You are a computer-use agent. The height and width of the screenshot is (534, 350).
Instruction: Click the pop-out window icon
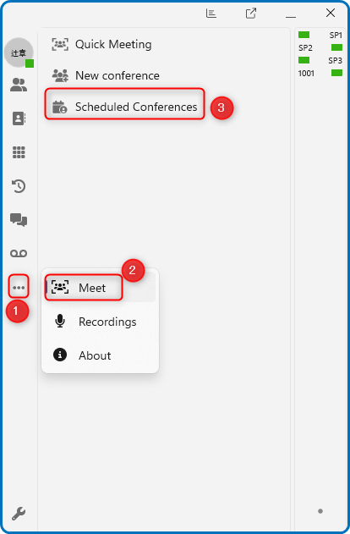click(251, 14)
